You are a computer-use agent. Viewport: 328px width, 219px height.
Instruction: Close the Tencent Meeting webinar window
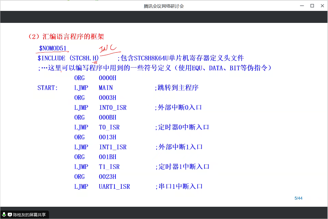[x=322, y=6]
